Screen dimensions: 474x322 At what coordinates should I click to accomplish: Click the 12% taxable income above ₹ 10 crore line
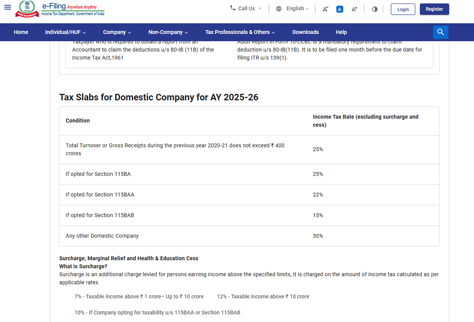(x=263, y=296)
